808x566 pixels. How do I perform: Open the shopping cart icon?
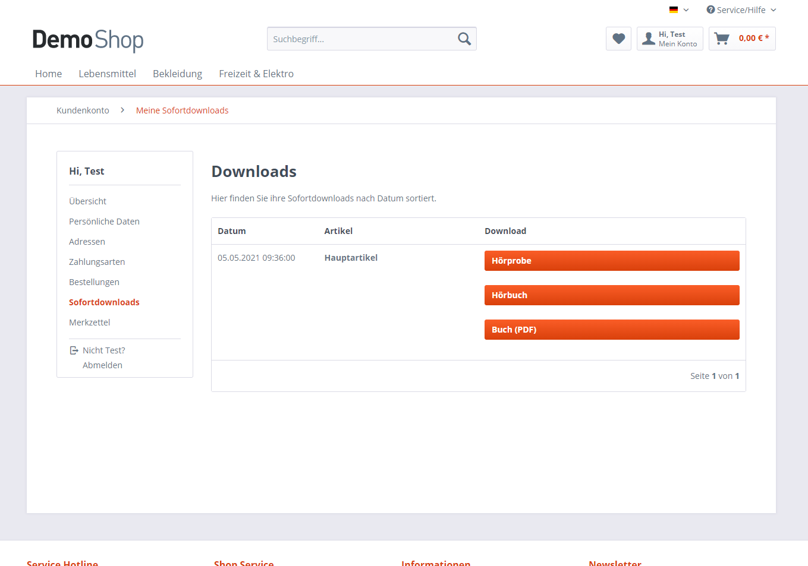coord(722,39)
